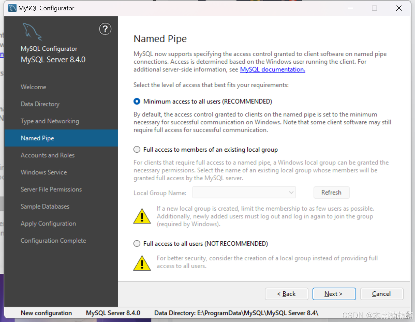
Task: Click the 'Local Group Name:' label
Action: pos(160,193)
